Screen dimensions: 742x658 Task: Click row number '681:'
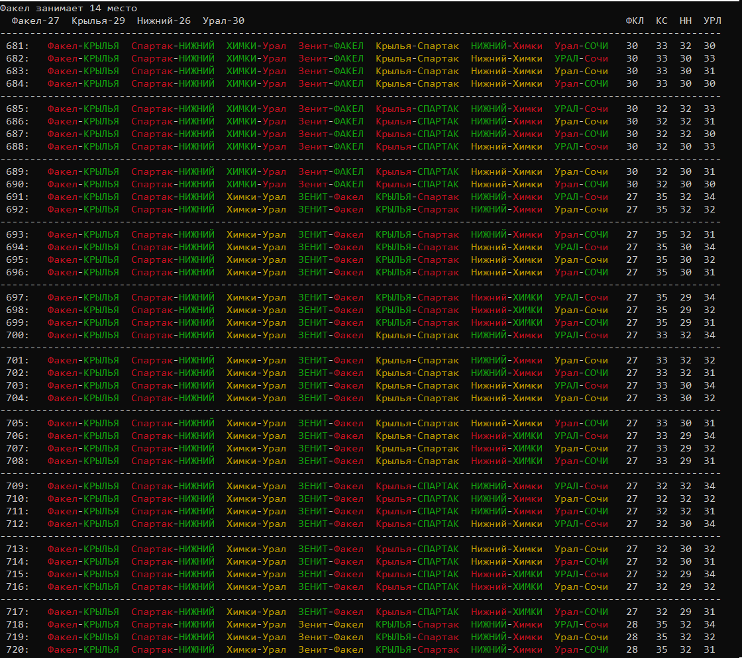click(x=17, y=46)
